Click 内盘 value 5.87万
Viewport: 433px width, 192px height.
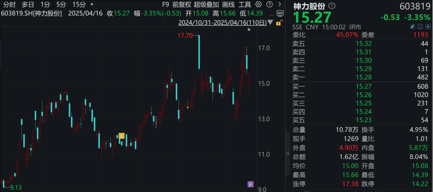point(419,148)
